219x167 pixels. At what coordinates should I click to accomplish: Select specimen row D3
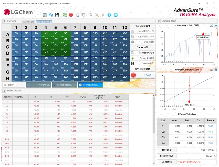click(65, 110)
